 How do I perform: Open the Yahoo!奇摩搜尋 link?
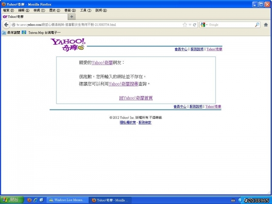tap(123, 84)
